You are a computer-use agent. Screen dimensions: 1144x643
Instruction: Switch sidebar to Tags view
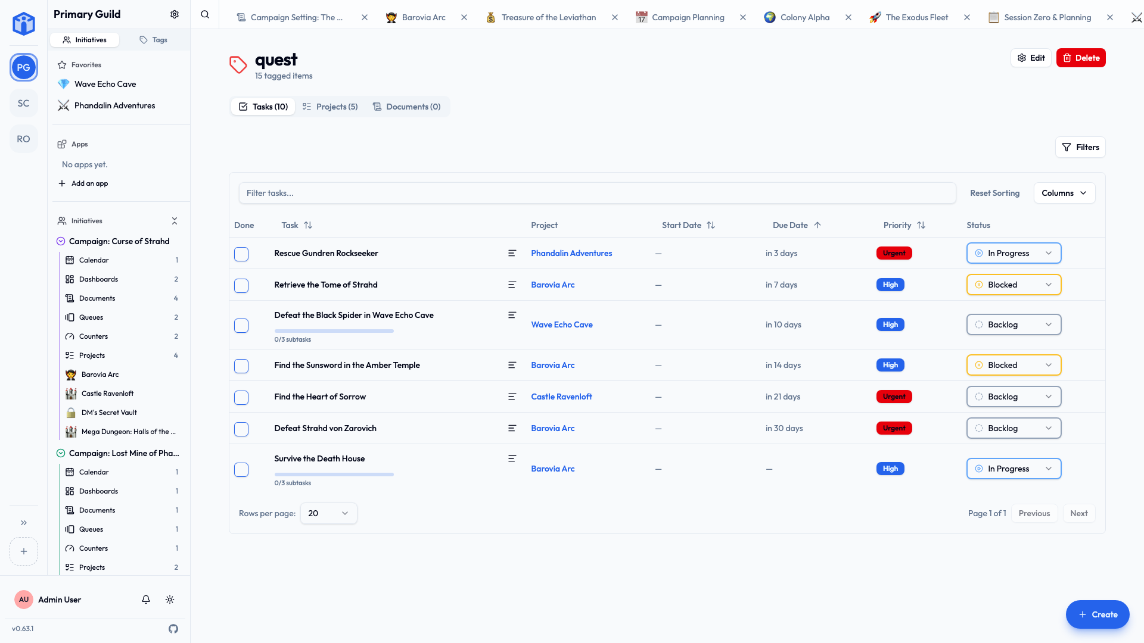pyautogui.click(x=153, y=40)
